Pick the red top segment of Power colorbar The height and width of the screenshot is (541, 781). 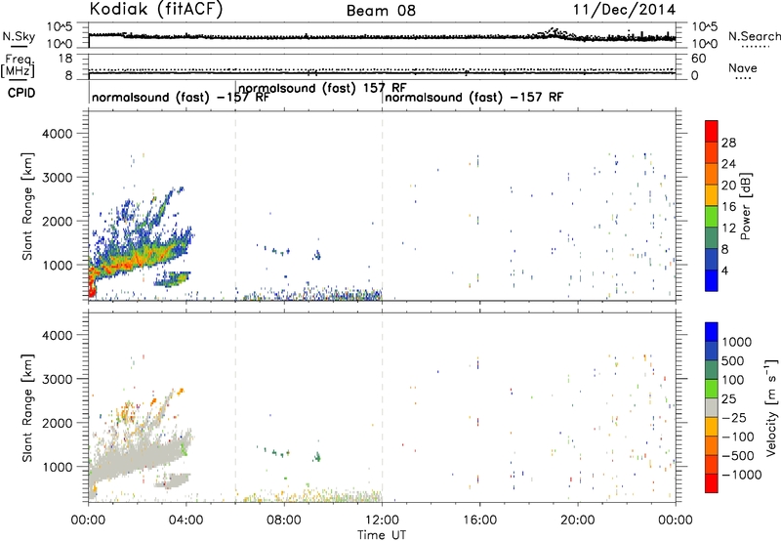click(712, 131)
